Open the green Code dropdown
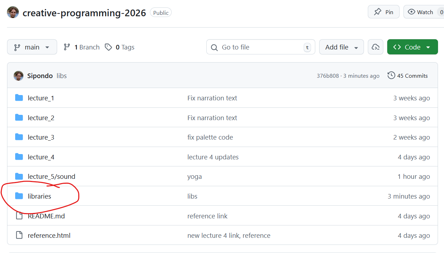 pyautogui.click(x=412, y=47)
